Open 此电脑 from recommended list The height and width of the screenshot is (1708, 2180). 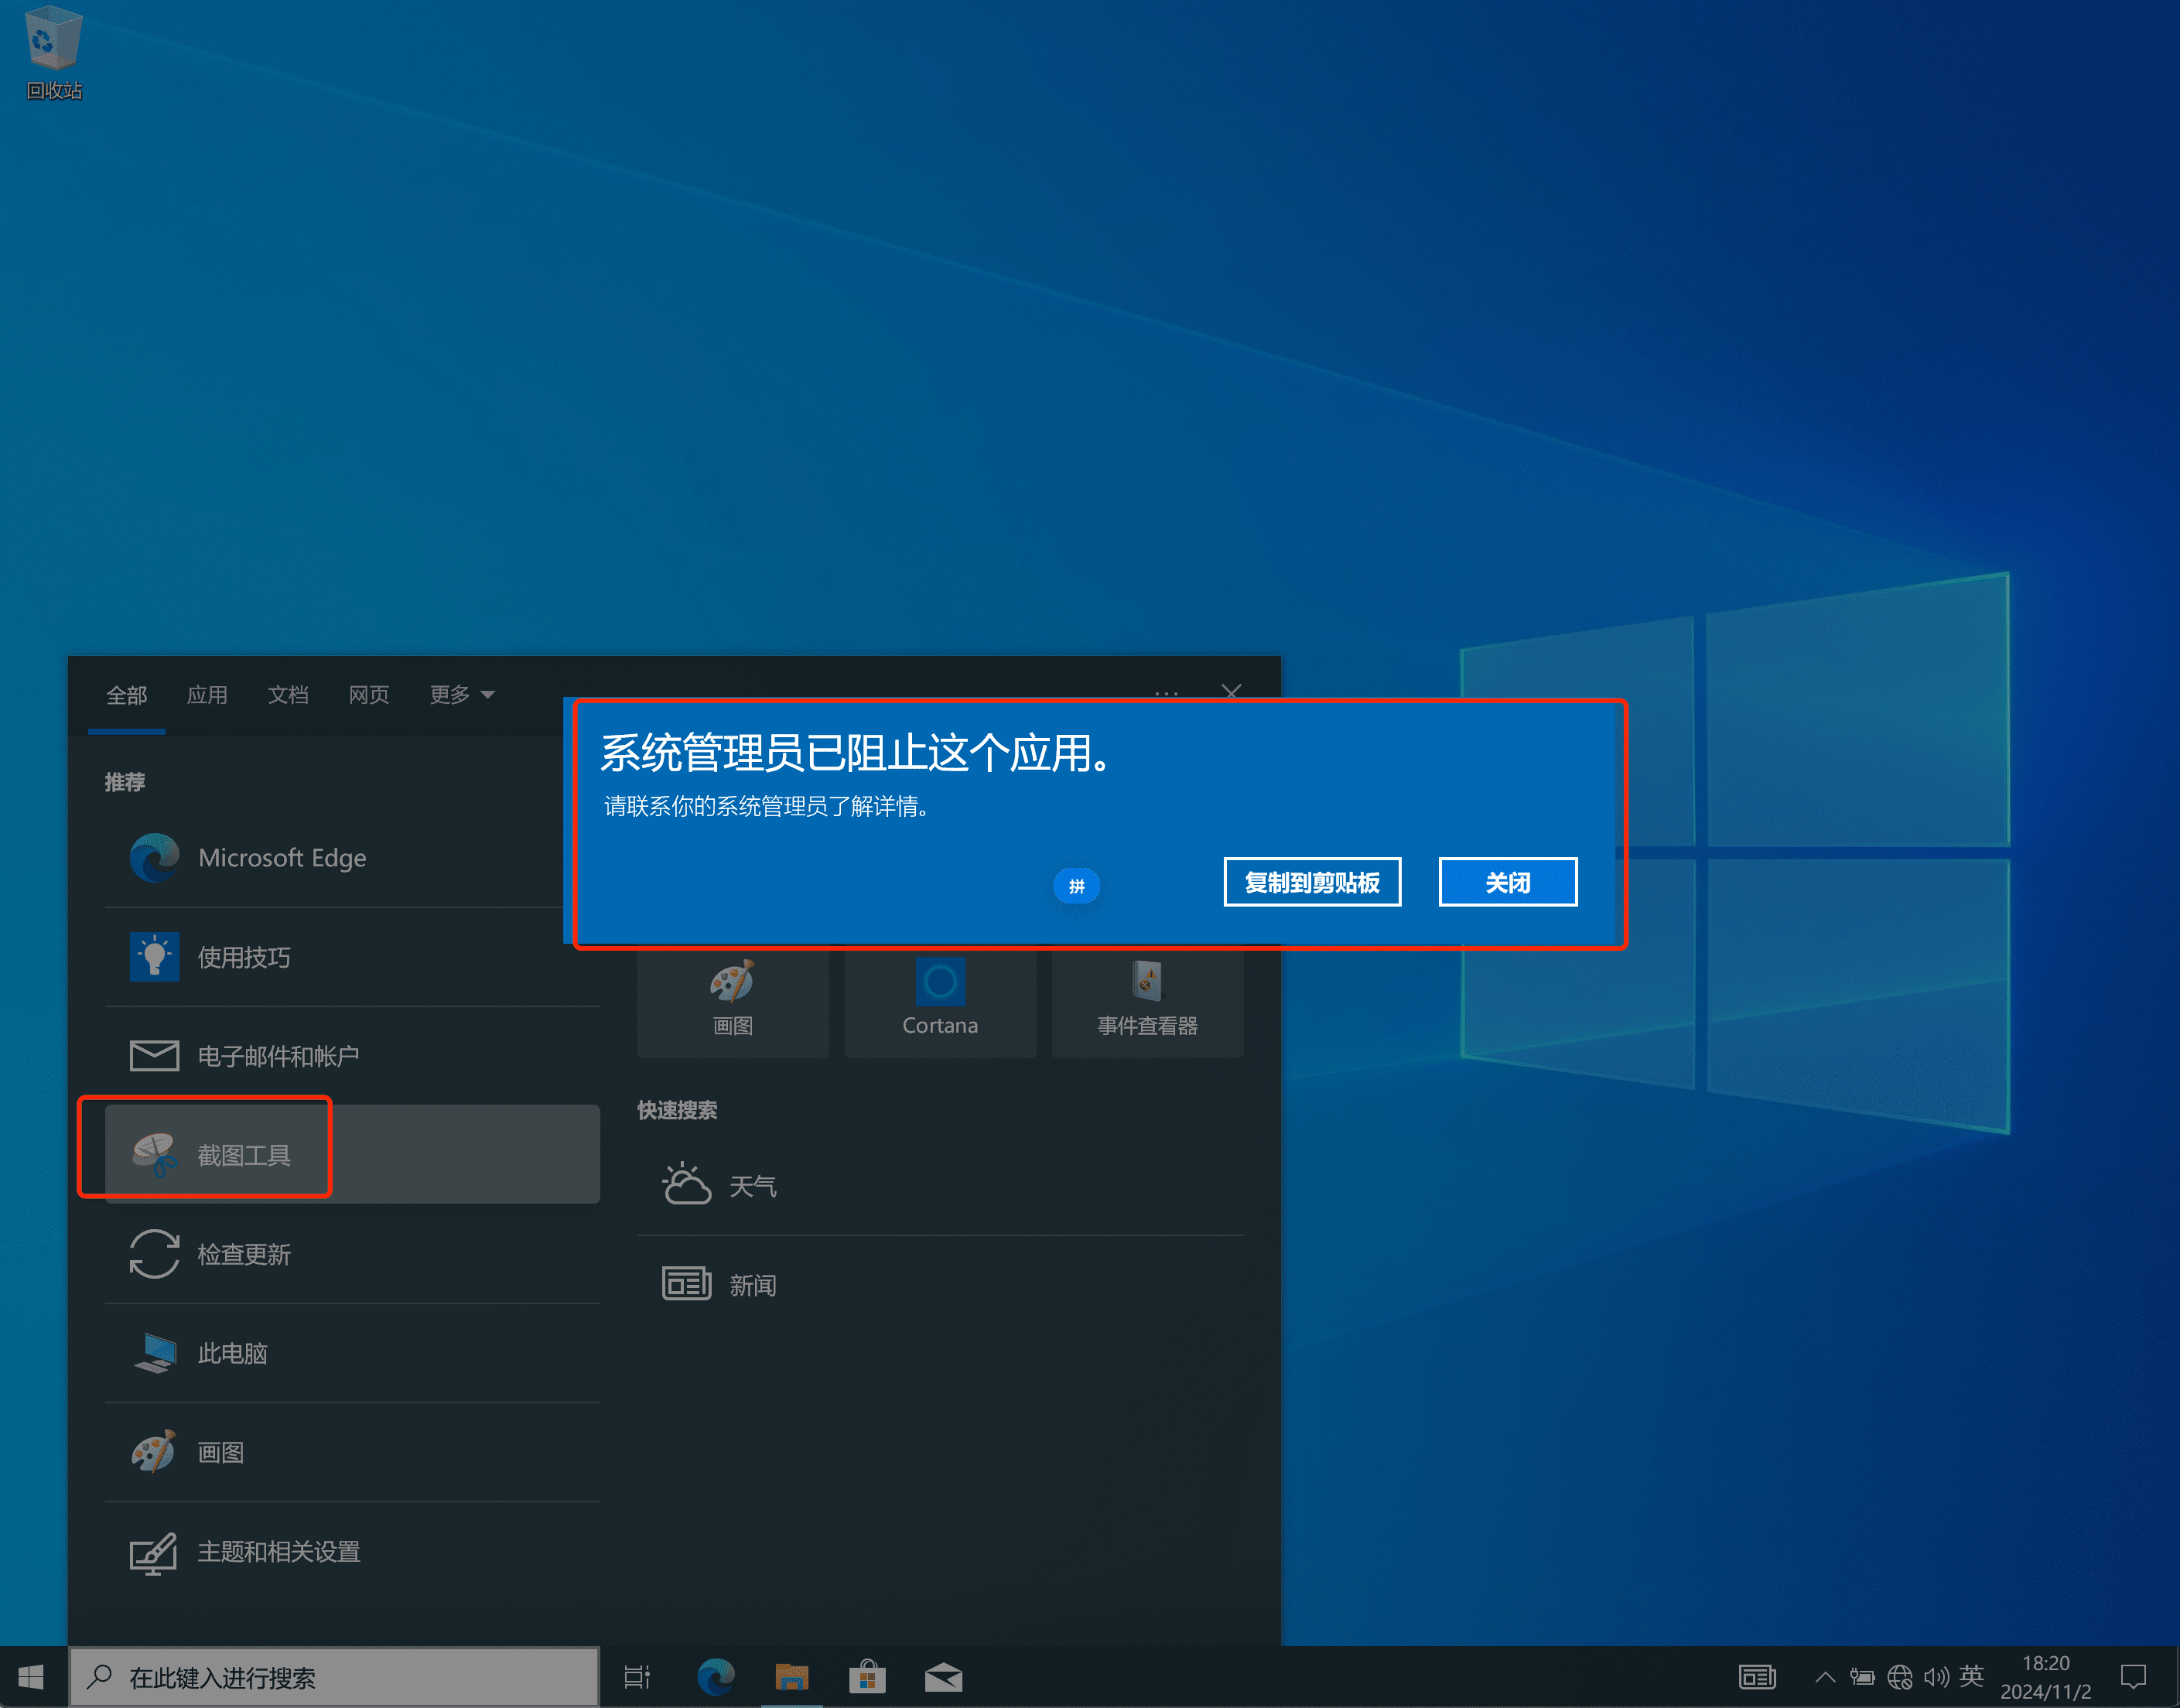point(232,1353)
